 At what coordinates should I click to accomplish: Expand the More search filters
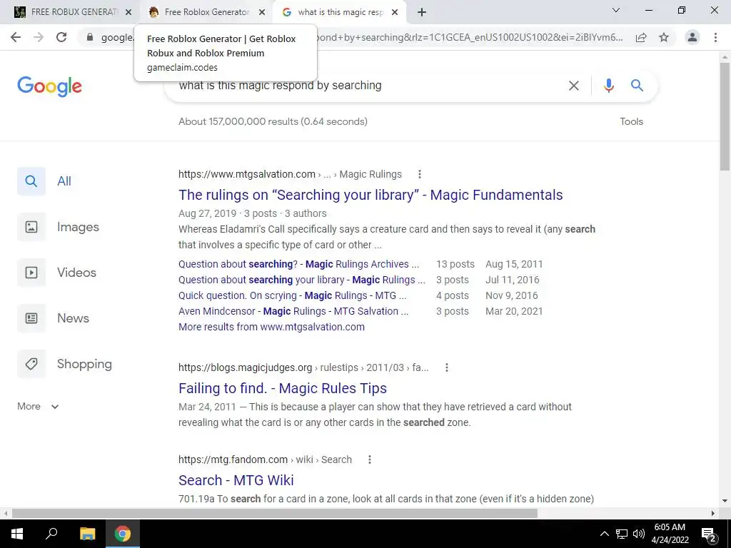(x=38, y=406)
